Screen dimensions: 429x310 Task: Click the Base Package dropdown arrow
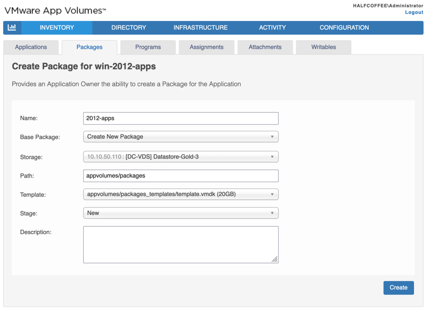[272, 137]
